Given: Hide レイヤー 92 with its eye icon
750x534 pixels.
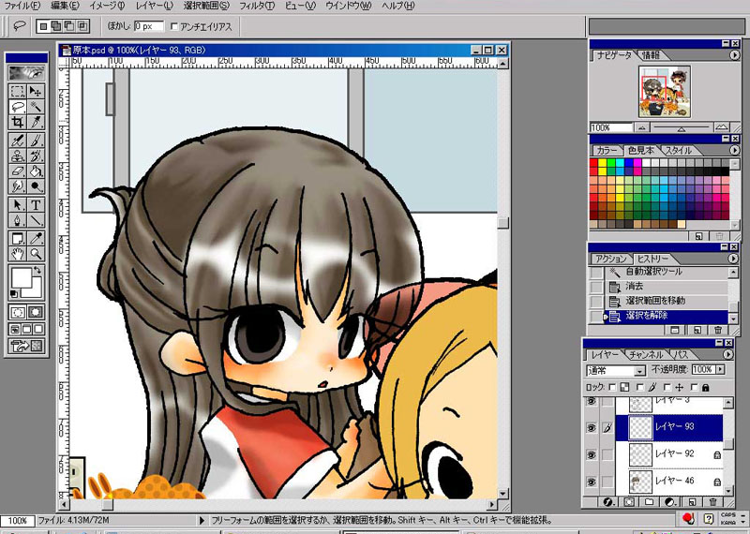Looking at the screenshot, I should click(592, 454).
